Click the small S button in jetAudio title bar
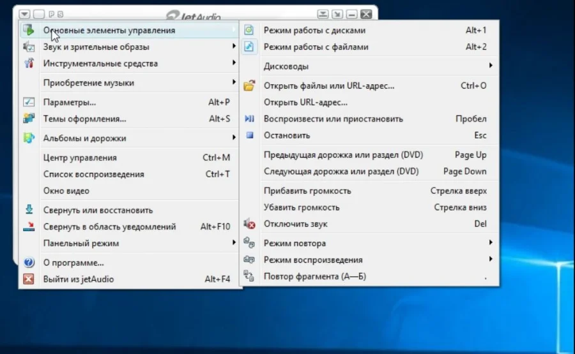The width and height of the screenshot is (575, 354). [61, 14]
